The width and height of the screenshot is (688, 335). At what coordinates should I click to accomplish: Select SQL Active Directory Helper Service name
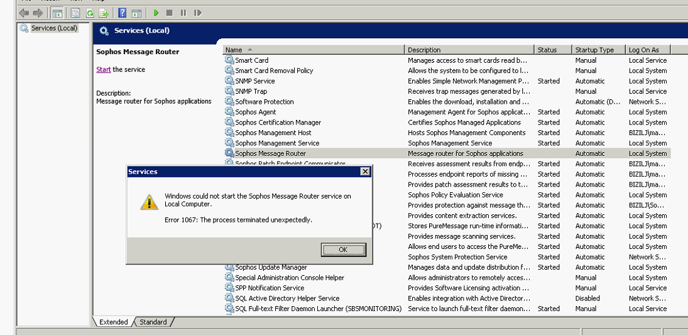click(x=287, y=298)
